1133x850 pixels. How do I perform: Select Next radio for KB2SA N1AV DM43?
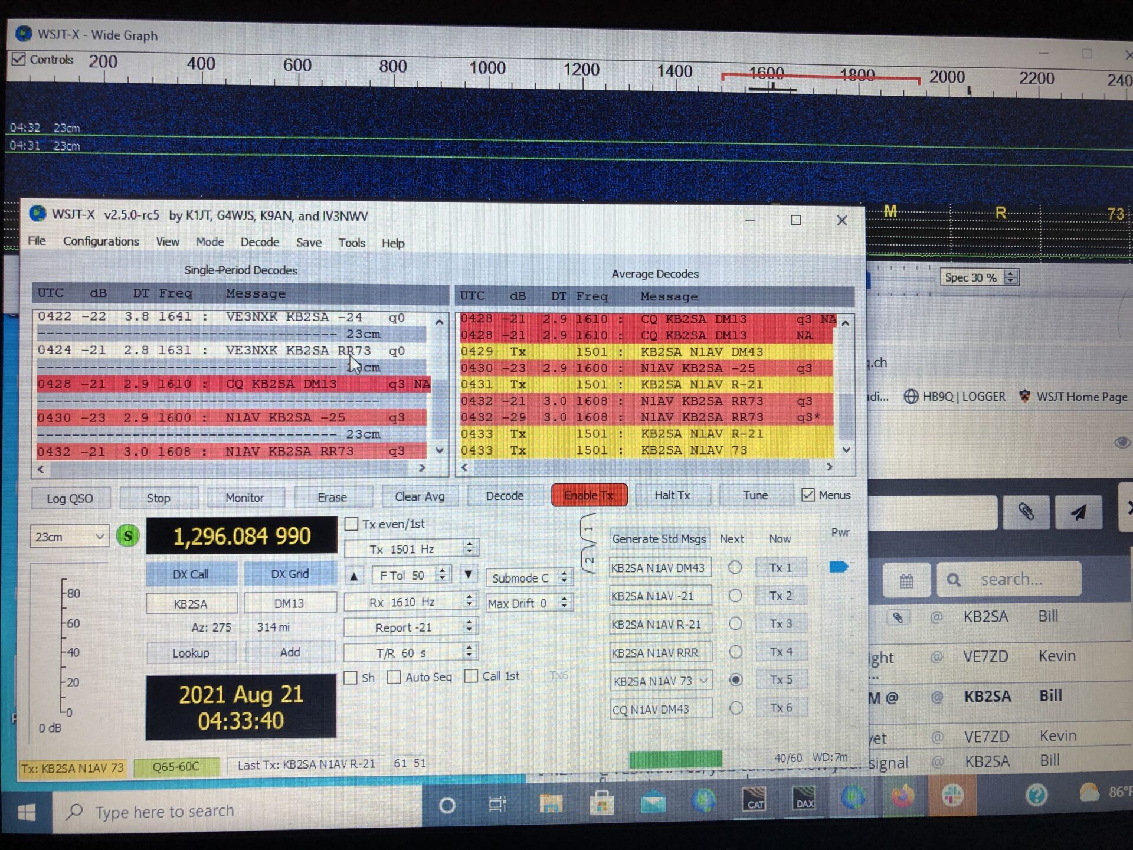click(735, 567)
